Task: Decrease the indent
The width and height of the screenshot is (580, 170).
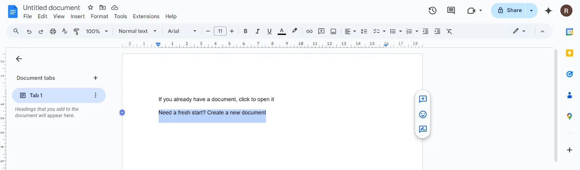Action: [x=426, y=32]
